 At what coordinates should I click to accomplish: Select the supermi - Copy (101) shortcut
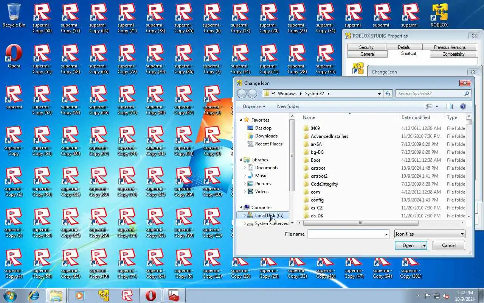click(411, 268)
